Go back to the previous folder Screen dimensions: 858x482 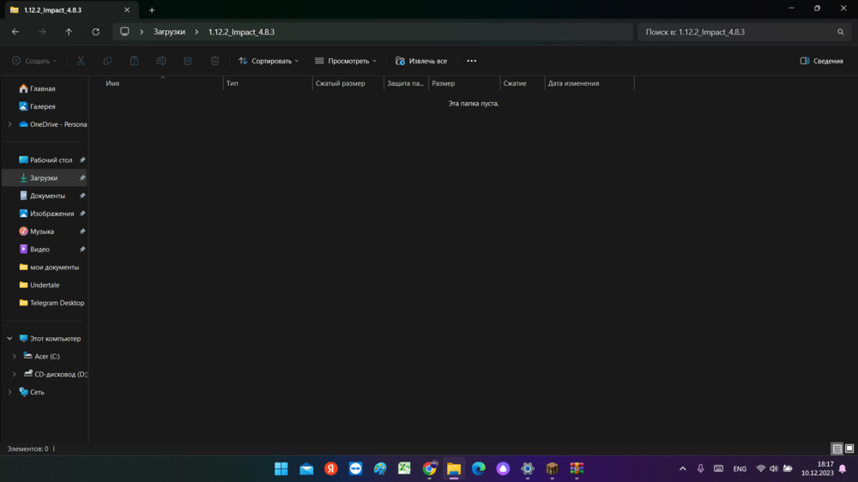point(15,32)
